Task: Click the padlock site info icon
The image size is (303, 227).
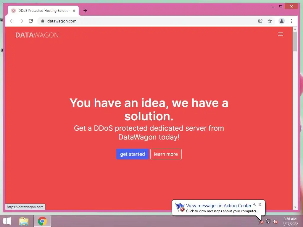Action: (x=43, y=21)
